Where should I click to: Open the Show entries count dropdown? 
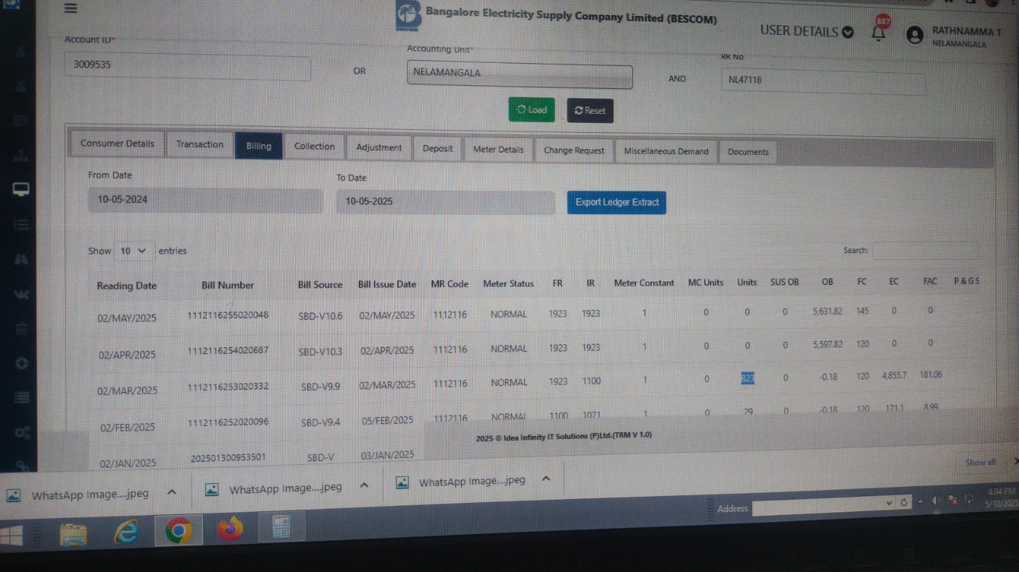[x=133, y=251]
